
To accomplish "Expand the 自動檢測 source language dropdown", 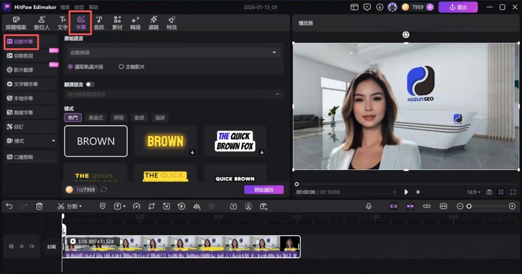I will pos(173,52).
